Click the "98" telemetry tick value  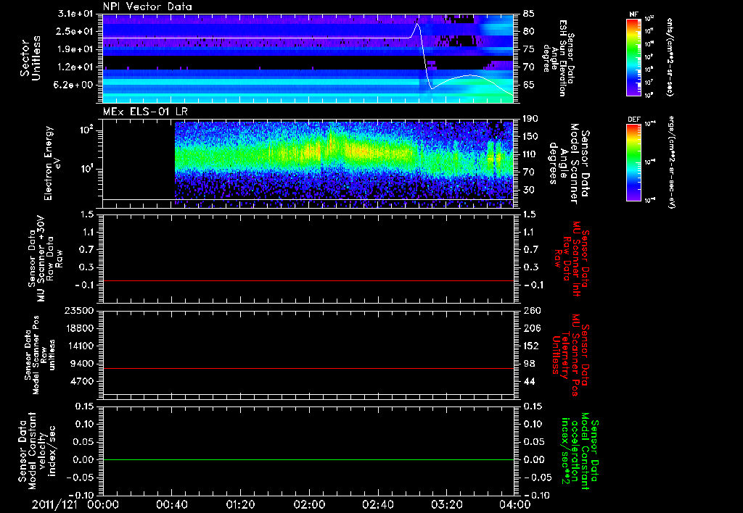529,364
